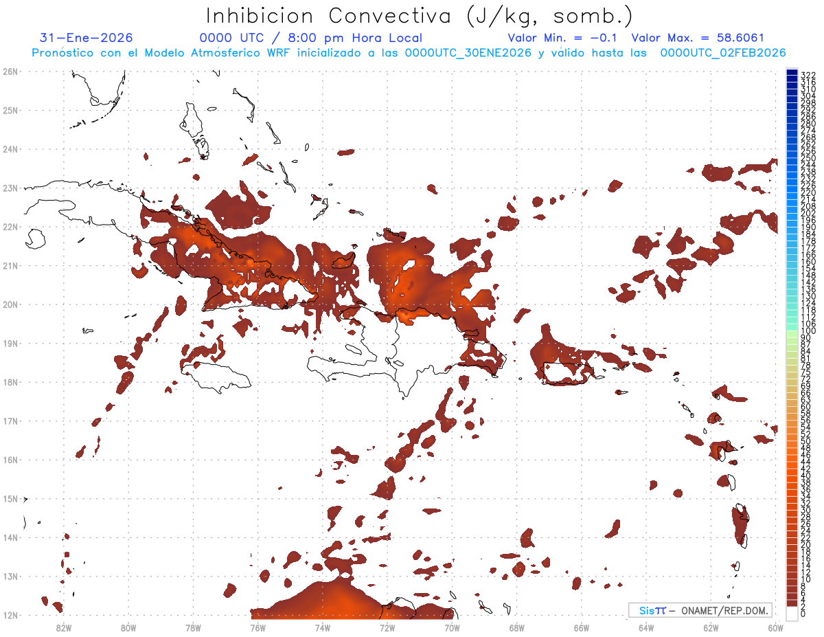Screen dimensions: 824x637
Task: Click the "17N" latitude label
Action: tap(10, 421)
